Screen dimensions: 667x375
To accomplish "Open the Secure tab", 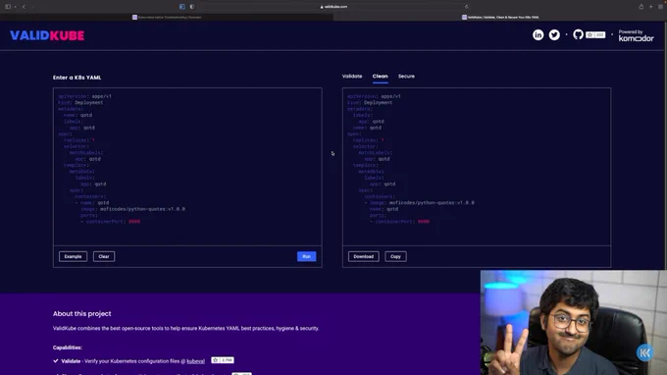I will (x=406, y=77).
